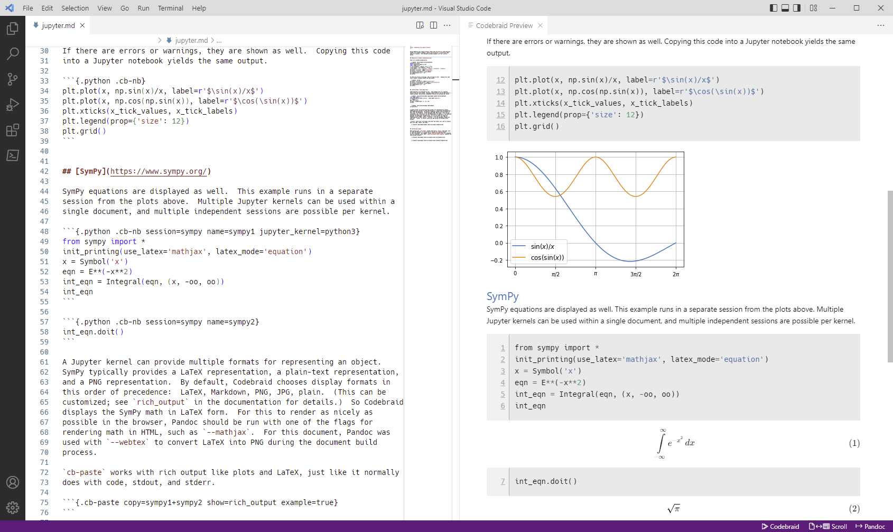
Task: Open the Run and Debug view
Action: [13, 104]
